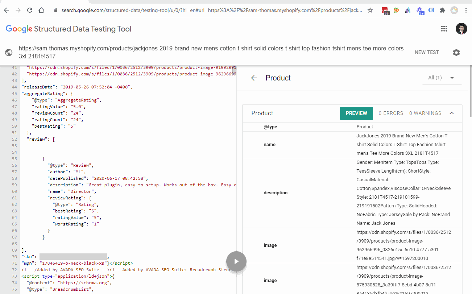Select the "releaseDate" code line
The width and height of the screenshot is (472, 294).
[77, 87]
